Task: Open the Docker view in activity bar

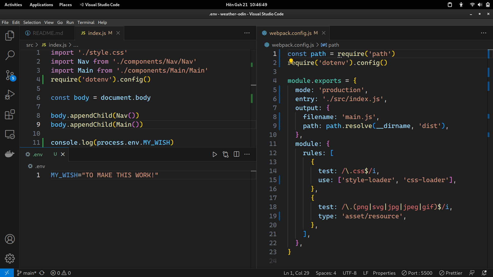Action: click(x=10, y=154)
